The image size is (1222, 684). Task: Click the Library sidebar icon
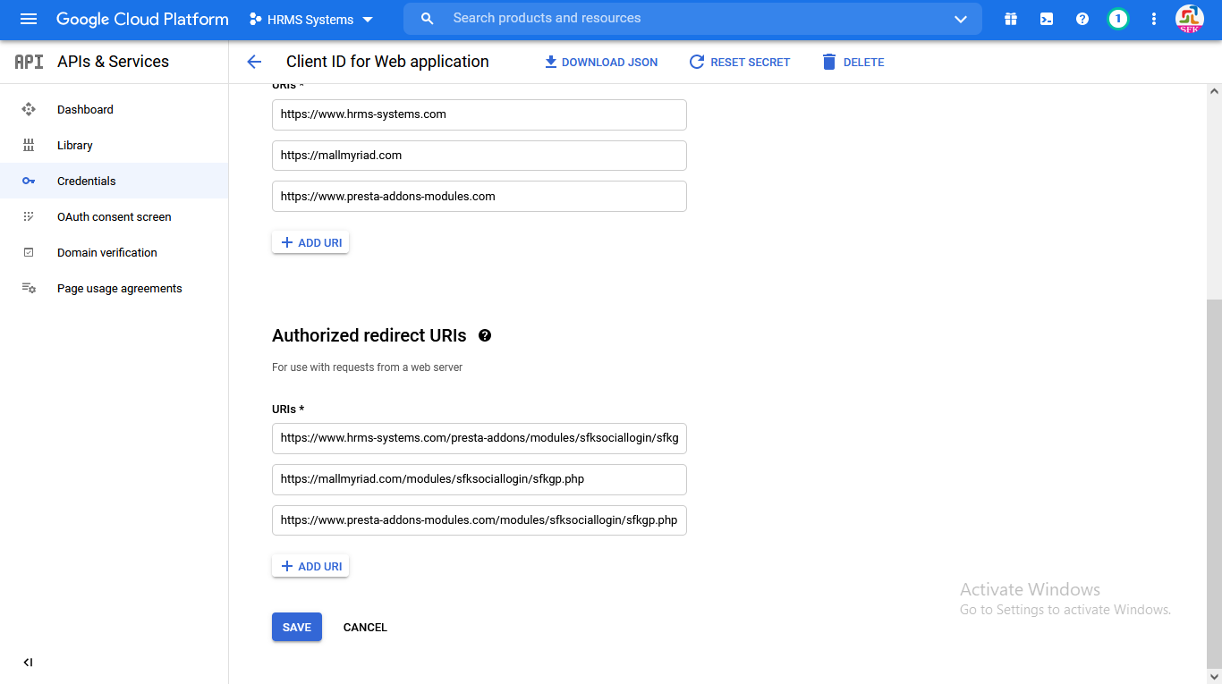pos(29,145)
